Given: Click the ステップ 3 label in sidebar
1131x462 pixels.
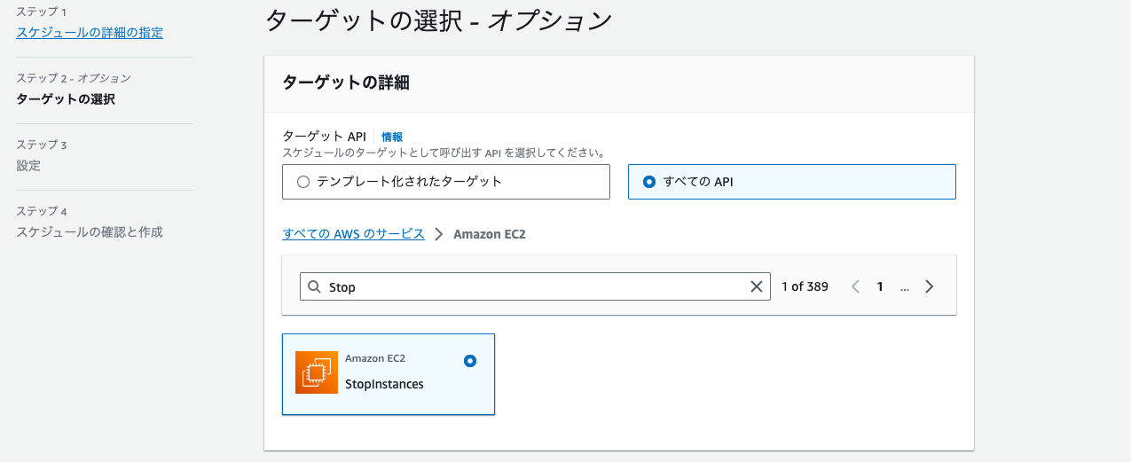Looking at the screenshot, I should (42, 145).
